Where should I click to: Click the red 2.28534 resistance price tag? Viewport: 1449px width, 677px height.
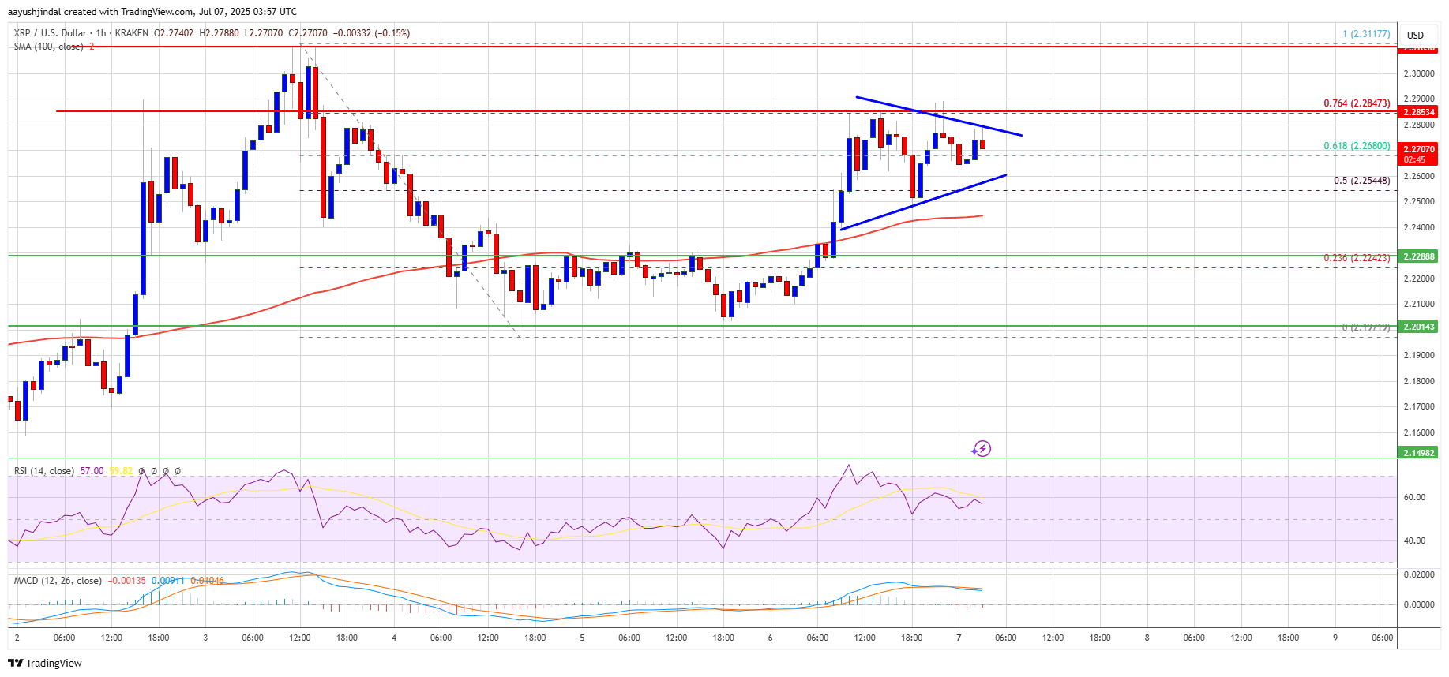click(x=1419, y=112)
